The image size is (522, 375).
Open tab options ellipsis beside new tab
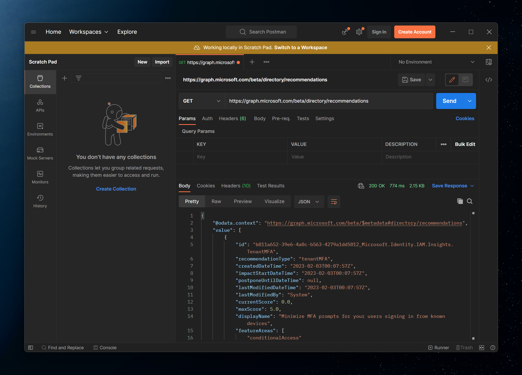pos(266,62)
